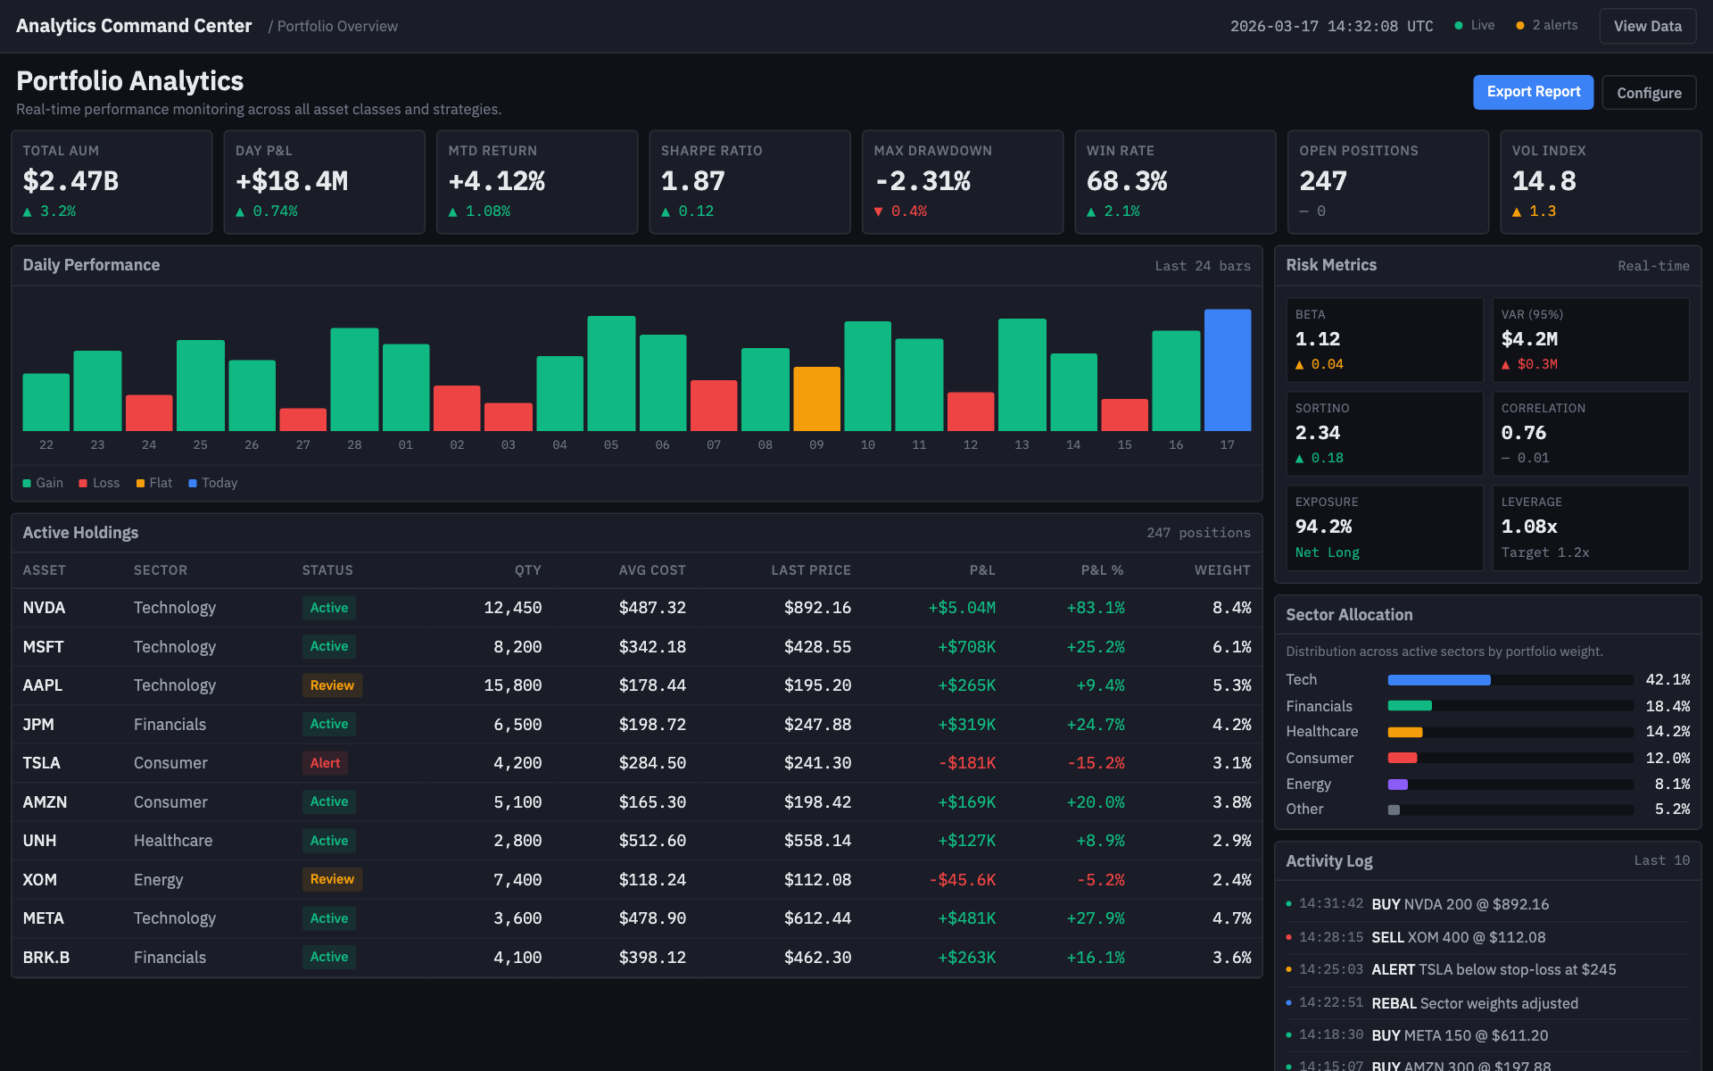1713x1071 pixels.
Task: Click the Gain legend square
Action: [x=28, y=483]
